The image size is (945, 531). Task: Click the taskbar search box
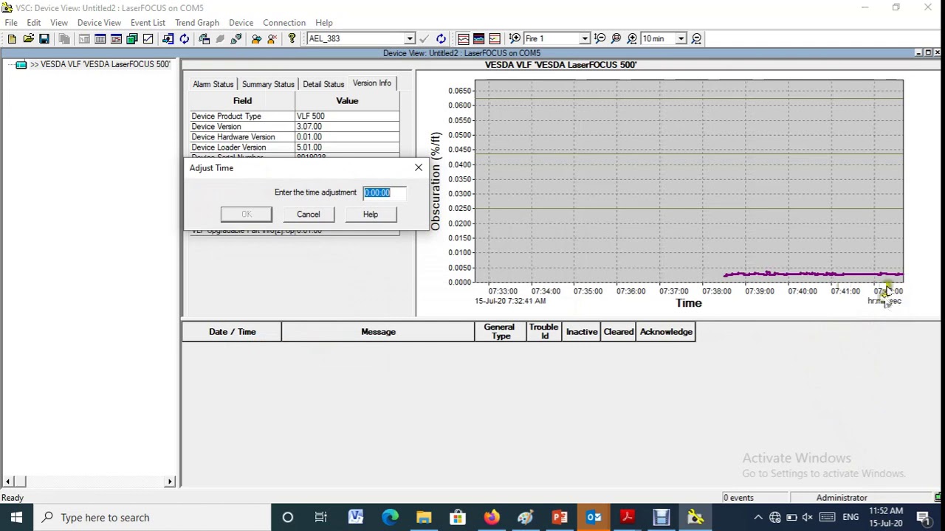pos(152,518)
